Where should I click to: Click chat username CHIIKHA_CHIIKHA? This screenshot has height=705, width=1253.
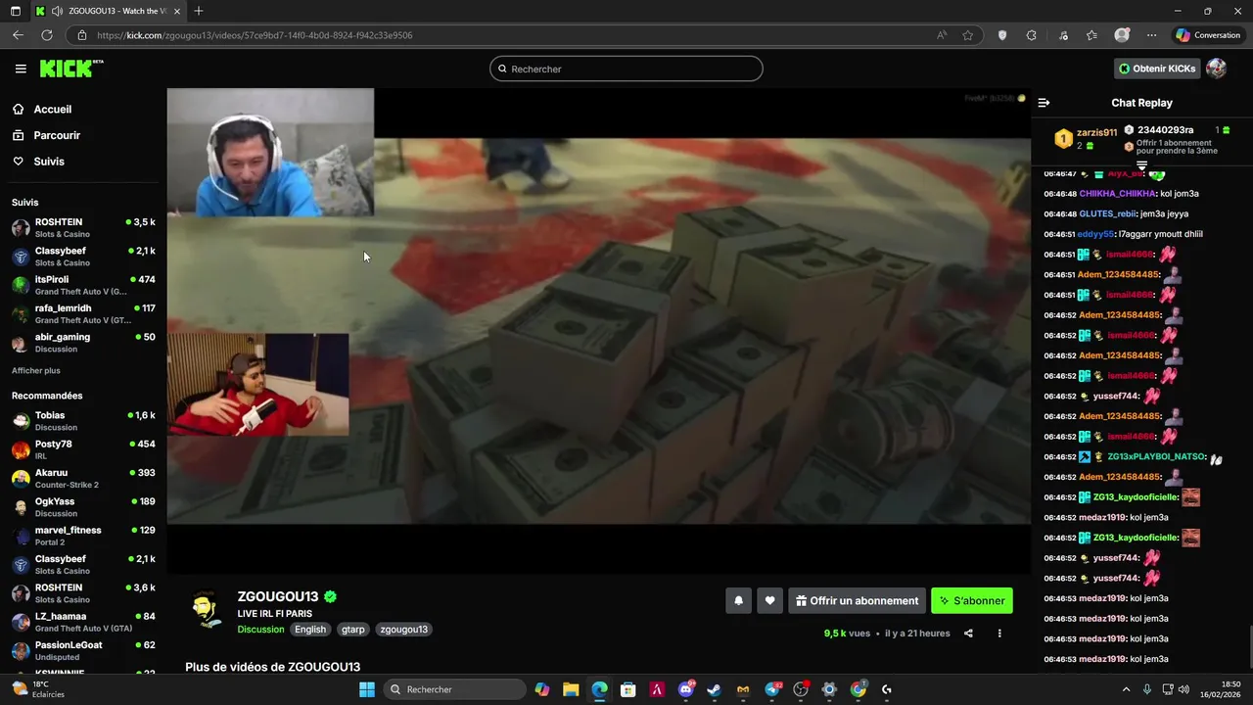tap(1118, 194)
